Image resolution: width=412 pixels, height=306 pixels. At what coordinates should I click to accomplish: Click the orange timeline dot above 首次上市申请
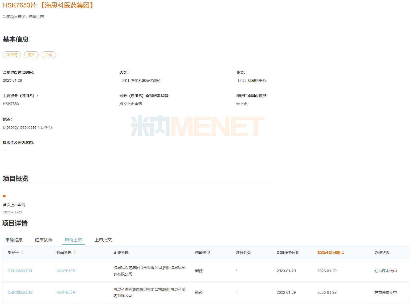pos(4,196)
